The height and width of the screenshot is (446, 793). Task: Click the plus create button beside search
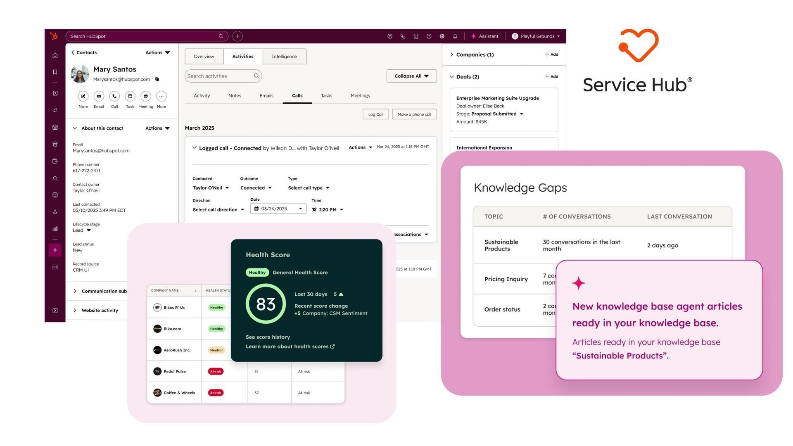click(x=237, y=36)
